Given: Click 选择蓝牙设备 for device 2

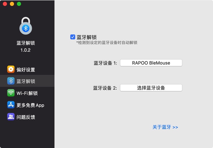Looking at the screenshot, I should click(x=151, y=88).
